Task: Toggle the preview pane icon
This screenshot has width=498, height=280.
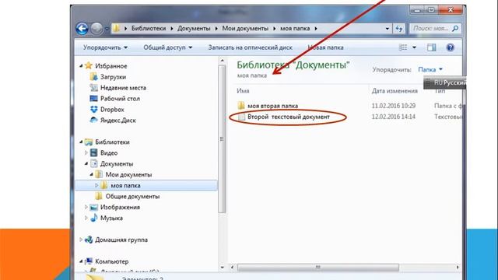Action: (x=431, y=47)
